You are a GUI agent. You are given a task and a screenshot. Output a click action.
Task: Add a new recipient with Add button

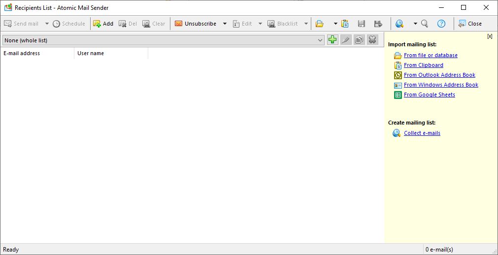[103, 24]
